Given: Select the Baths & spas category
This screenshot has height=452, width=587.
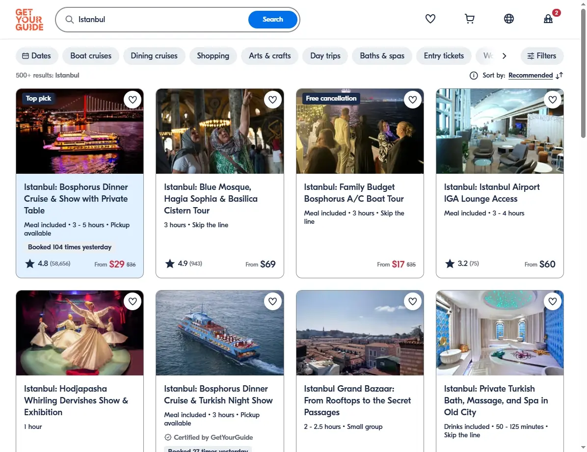Looking at the screenshot, I should click(x=382, y=56).
